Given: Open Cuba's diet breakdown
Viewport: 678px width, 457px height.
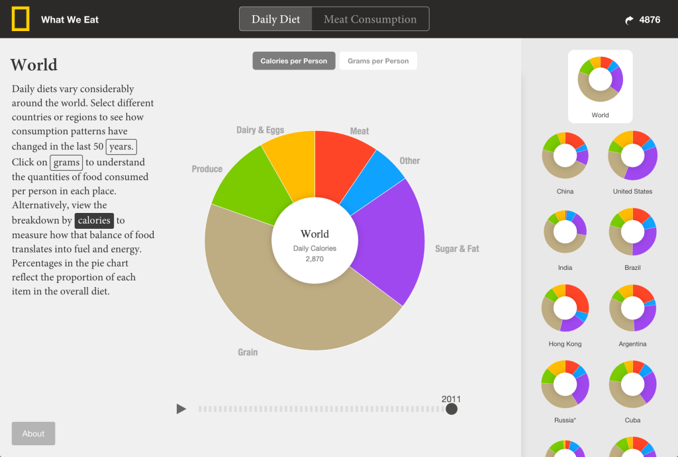Looking at the screenshot, I should [632, 384].
